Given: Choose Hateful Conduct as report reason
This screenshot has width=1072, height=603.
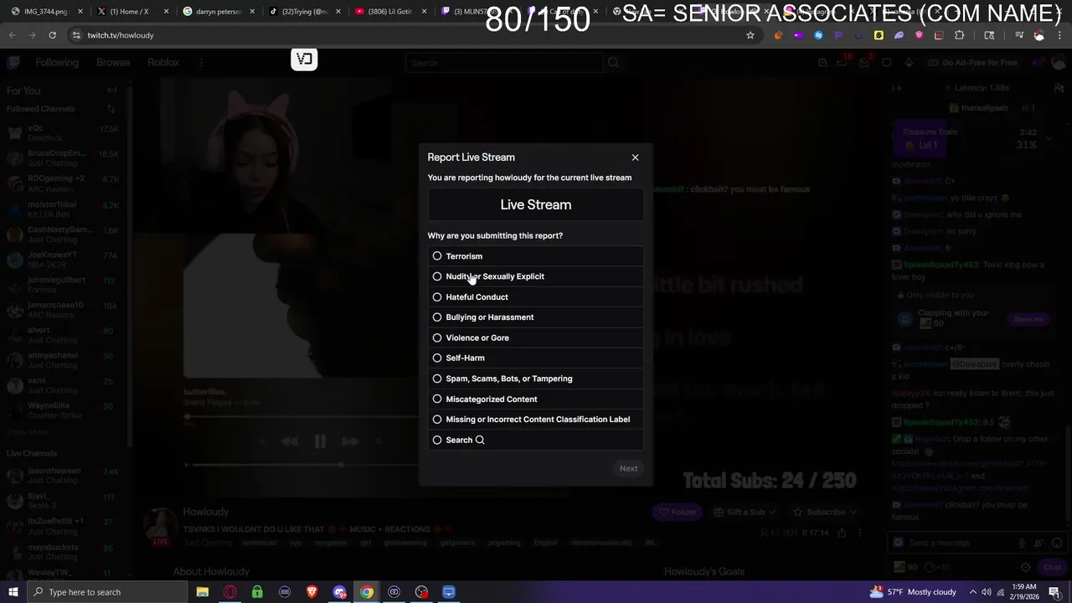Looking at the screenshot, I should pos(535,297).
